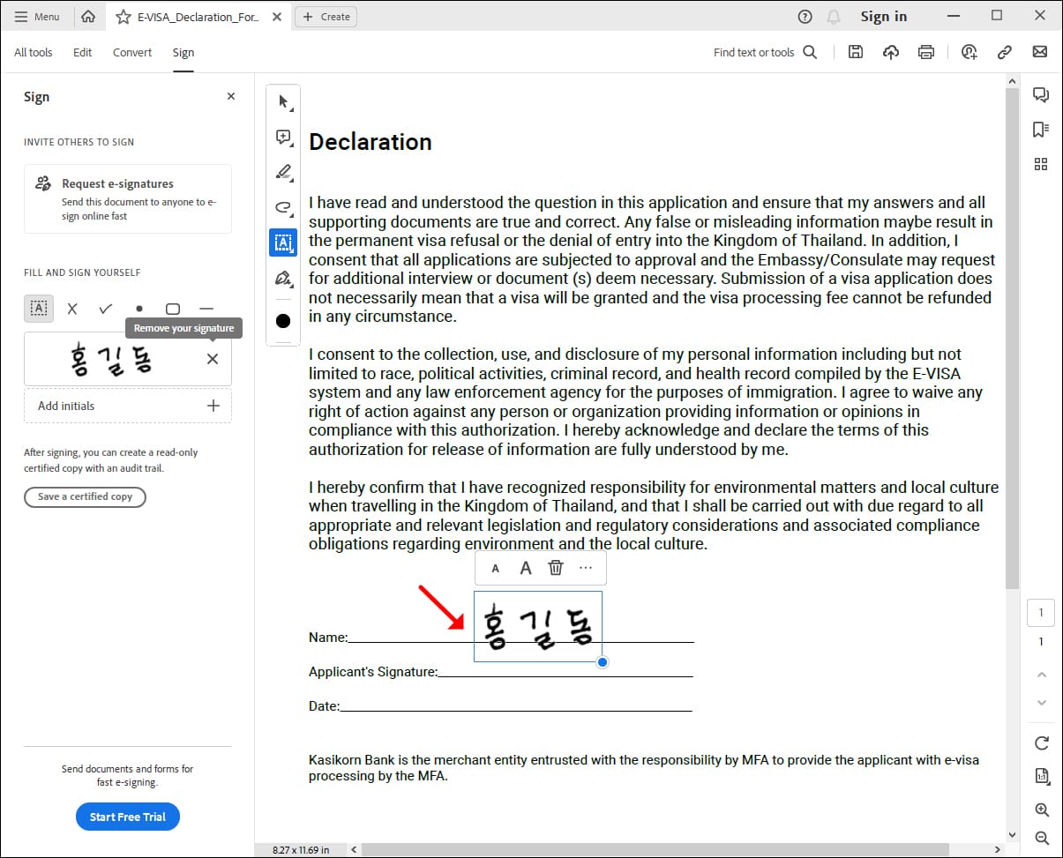Select the rounded rectangle fill tool

[173, 309]
